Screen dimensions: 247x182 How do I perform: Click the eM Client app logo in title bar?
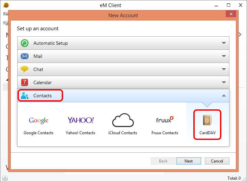(x=6, y=5)
